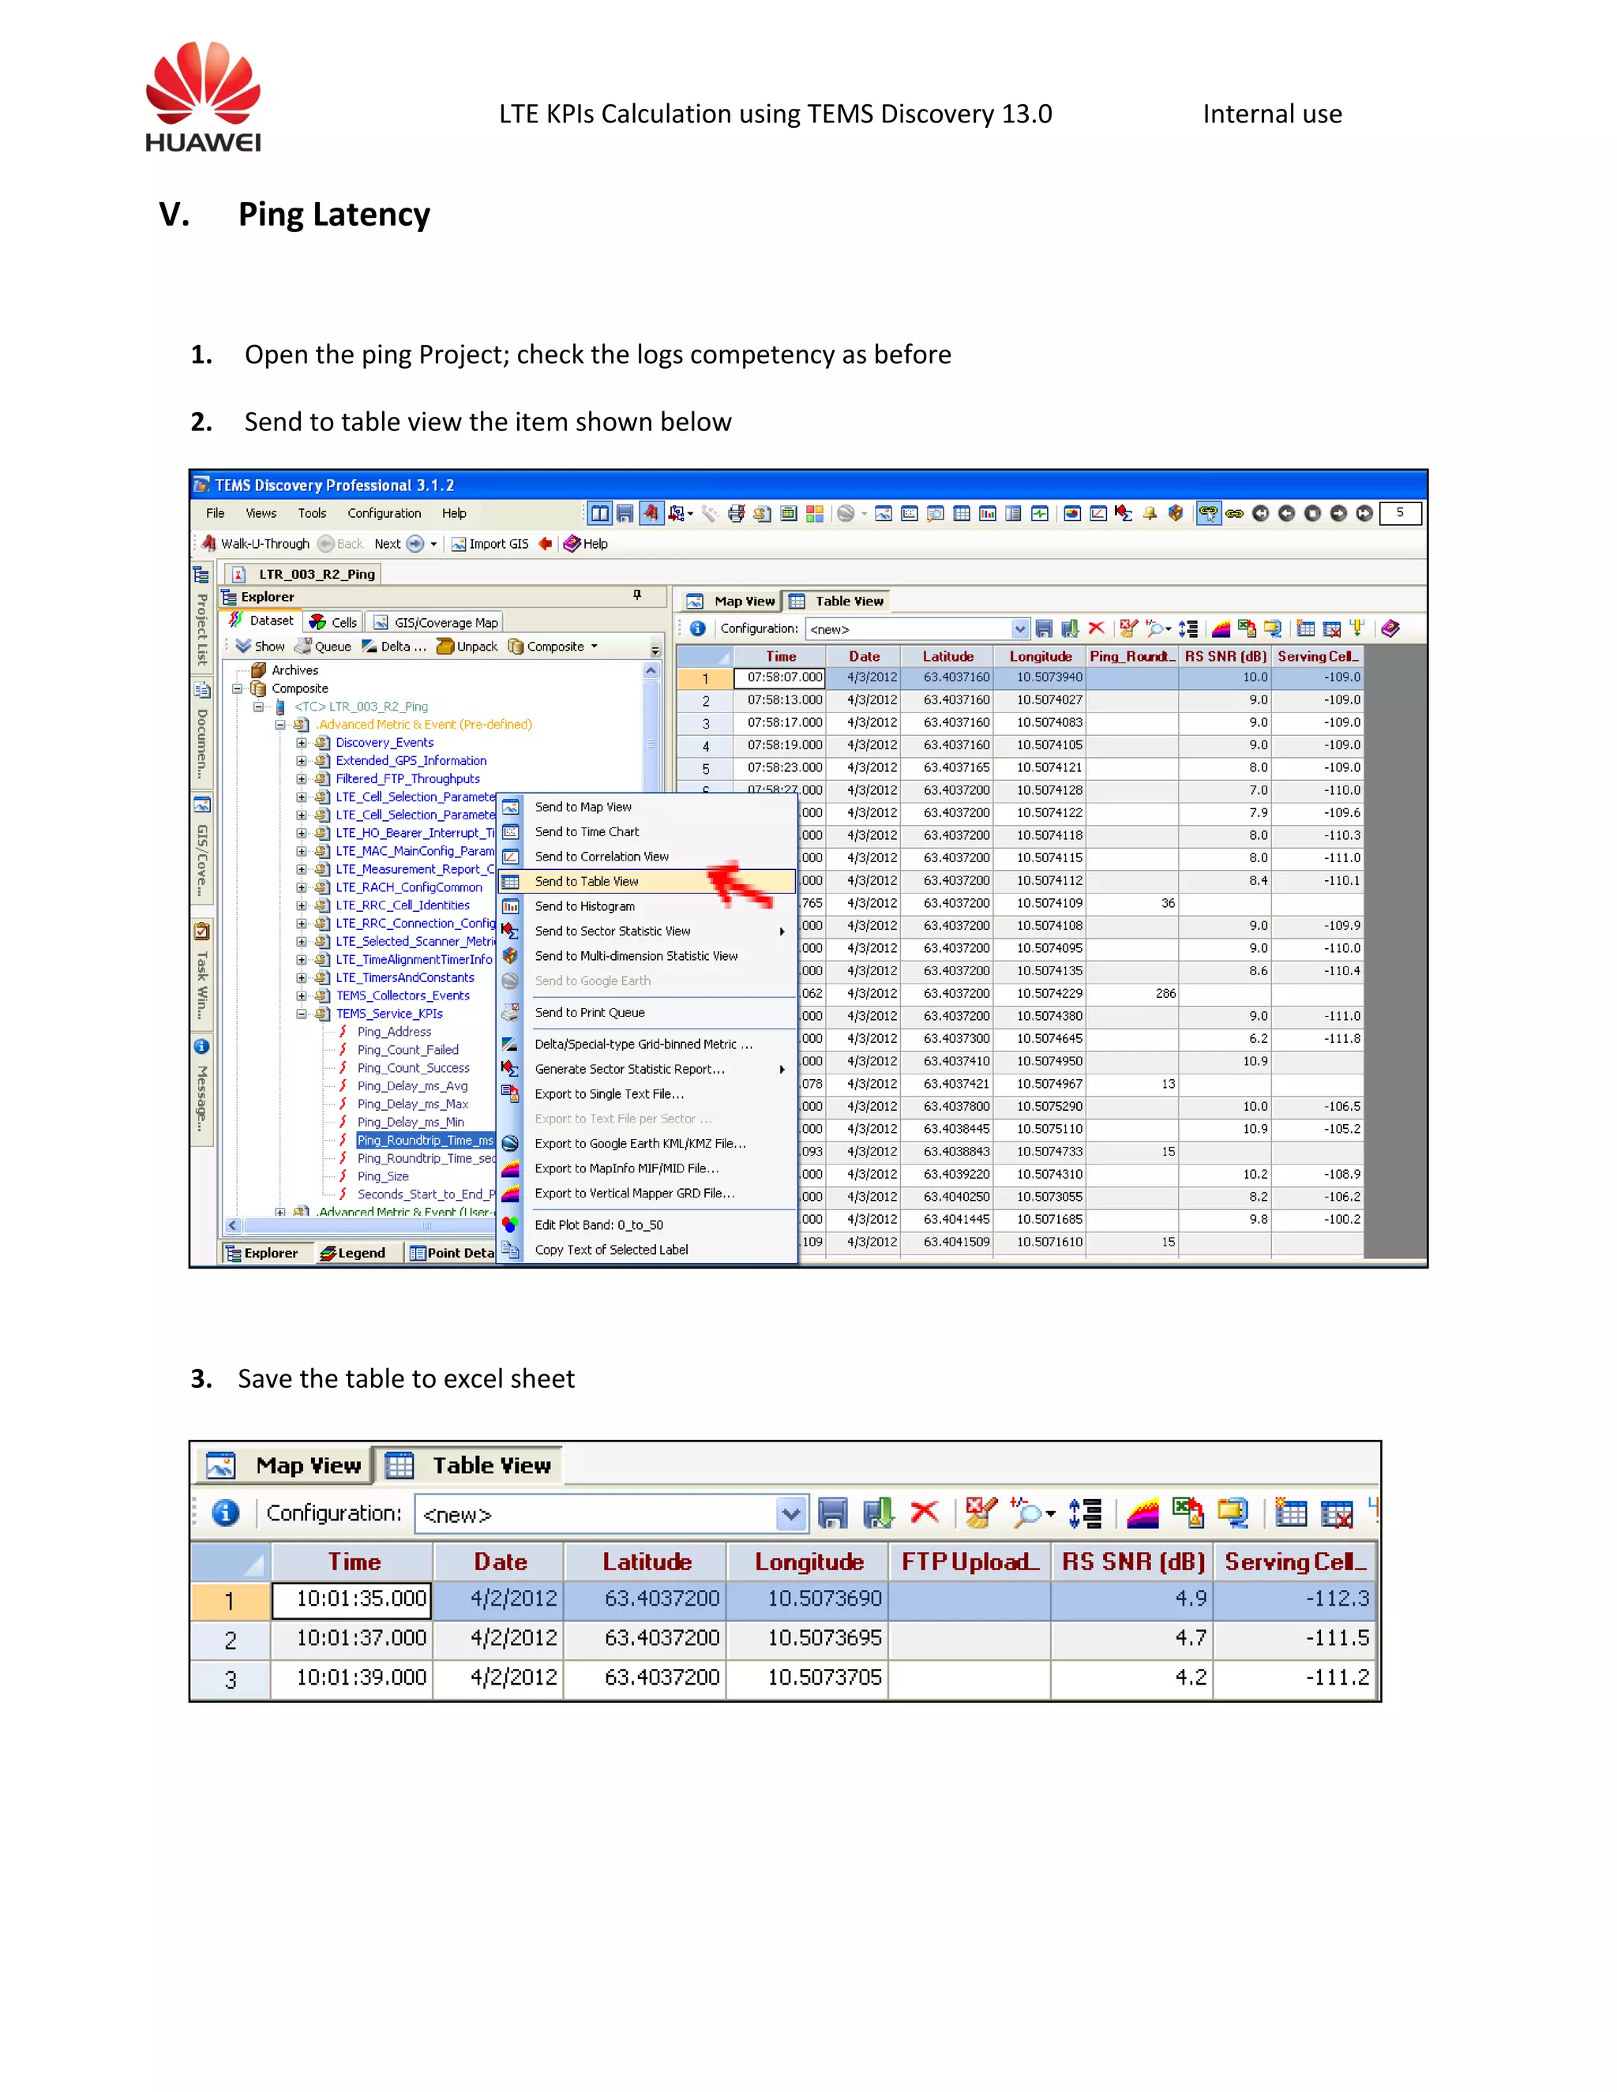Choose Send to Sector Statistic View
This screenshot has height=2092, width=1617.
coord(647,931)
